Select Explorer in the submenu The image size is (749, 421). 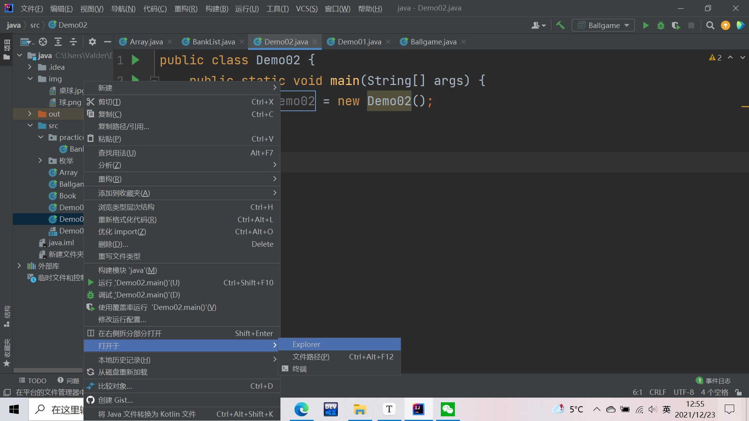click(x=306, y=344)
